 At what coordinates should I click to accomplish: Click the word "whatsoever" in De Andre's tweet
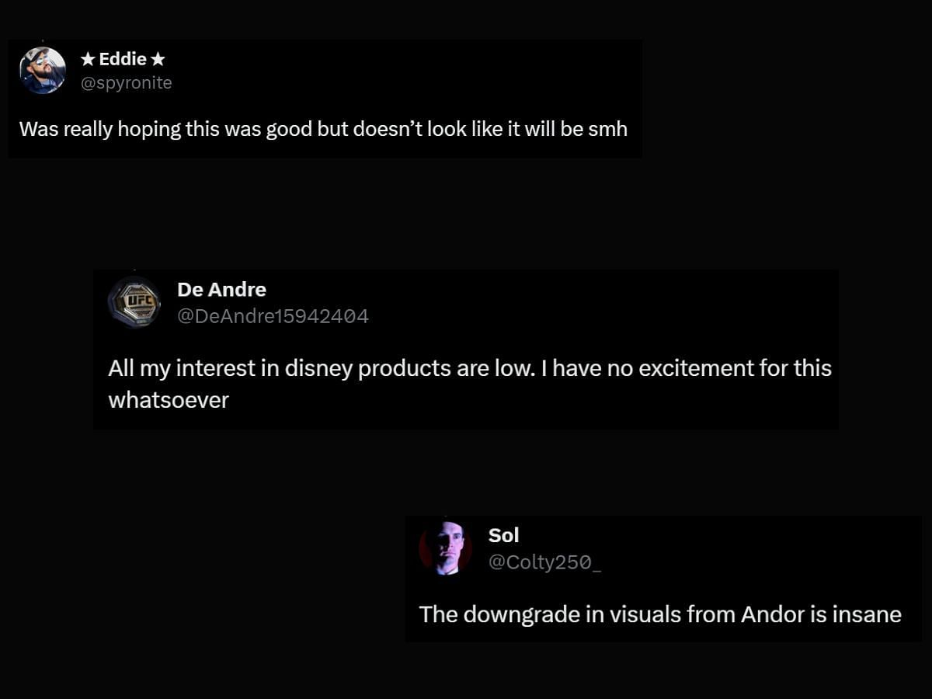point(169,400)
